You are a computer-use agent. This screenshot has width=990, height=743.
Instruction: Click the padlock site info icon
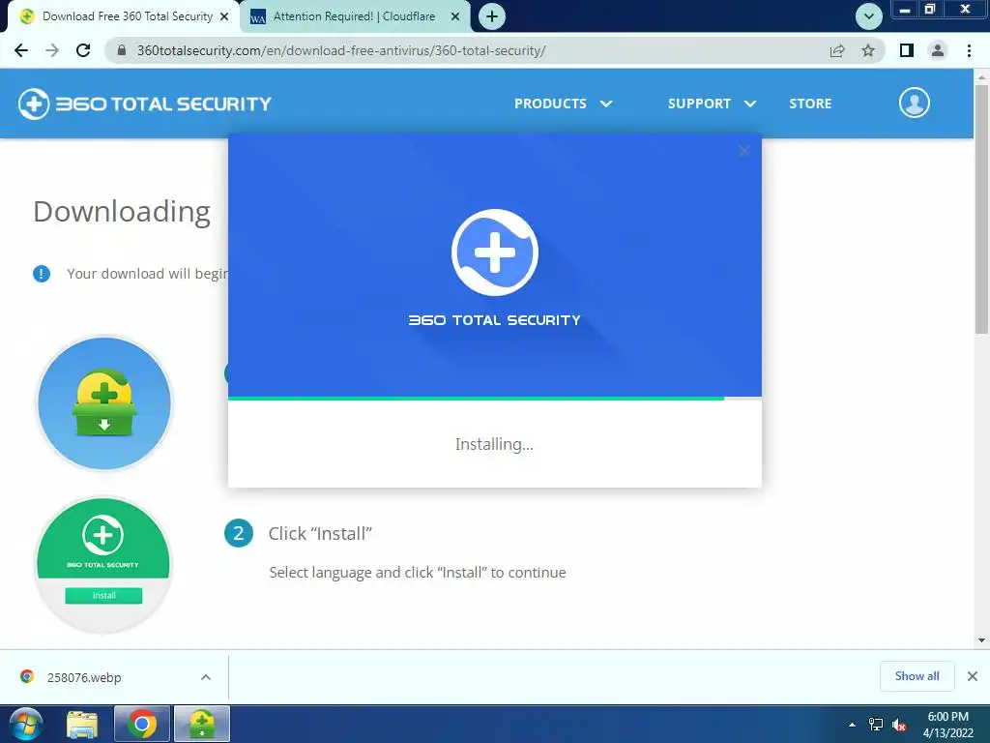tap(122, 50)
